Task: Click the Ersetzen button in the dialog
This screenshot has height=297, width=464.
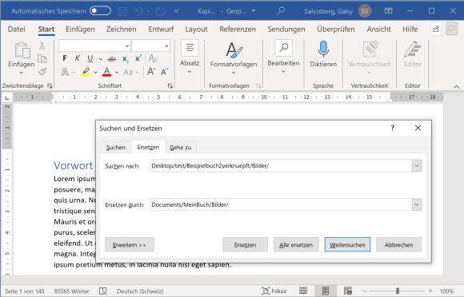Action: [x=245, y=245]
